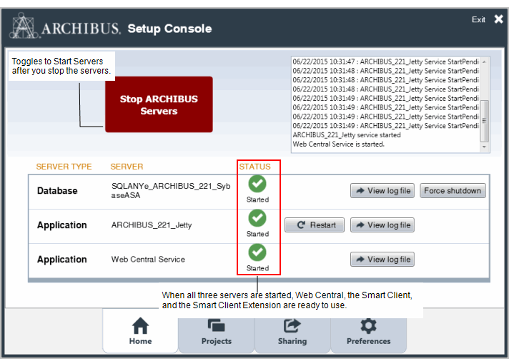Image resolution: width=509 pixels, height=359 pixels.
Task: Select the Database server type cell
Action: point(57,190)
